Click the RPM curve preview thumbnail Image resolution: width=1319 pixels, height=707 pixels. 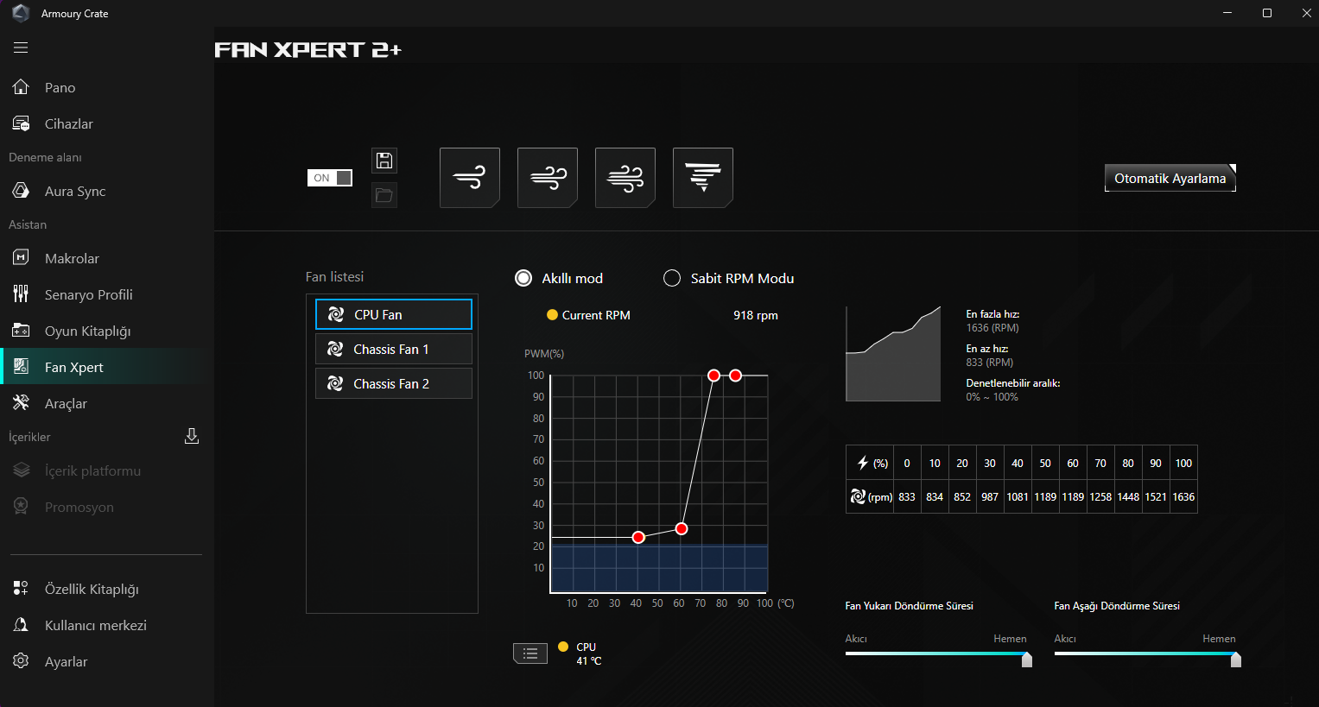893,353
